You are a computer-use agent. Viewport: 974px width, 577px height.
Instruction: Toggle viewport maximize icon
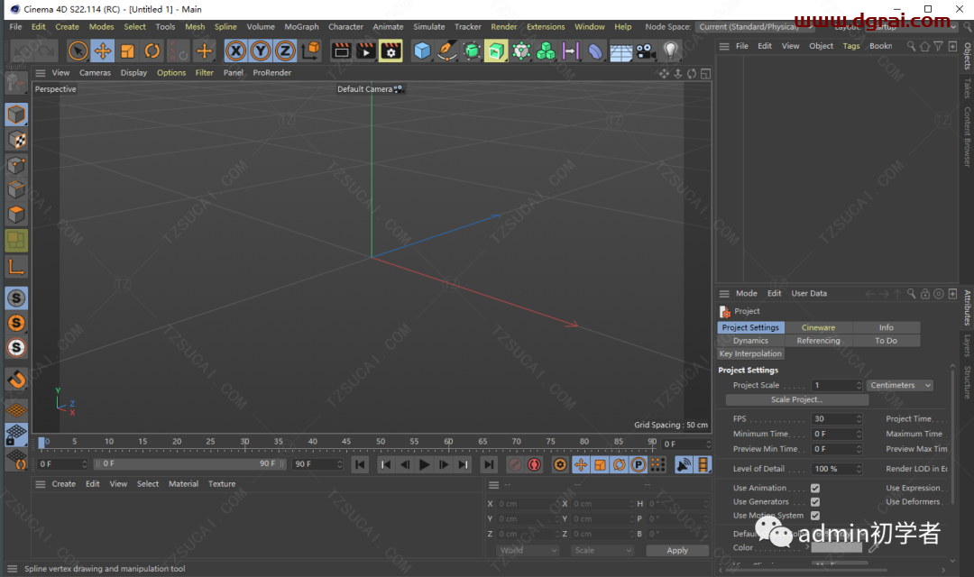pyautogui.click(x=705, y=74)
